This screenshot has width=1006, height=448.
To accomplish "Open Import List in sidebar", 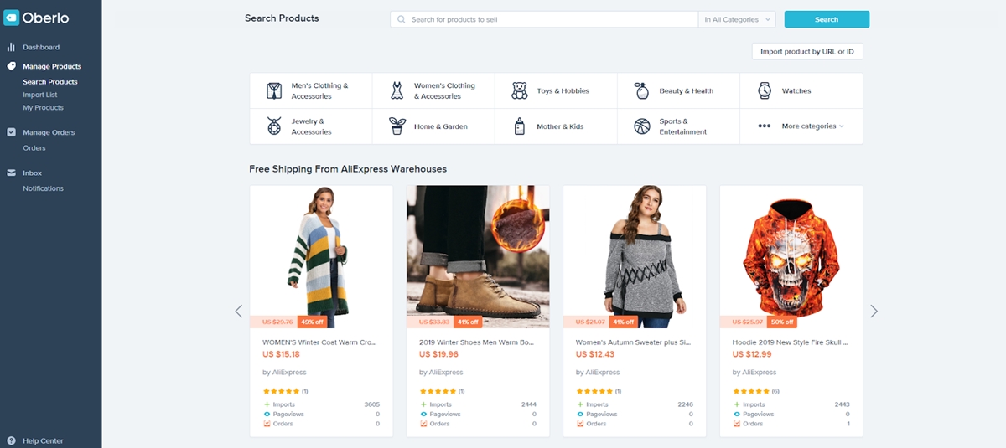I will tap(39, 95).
